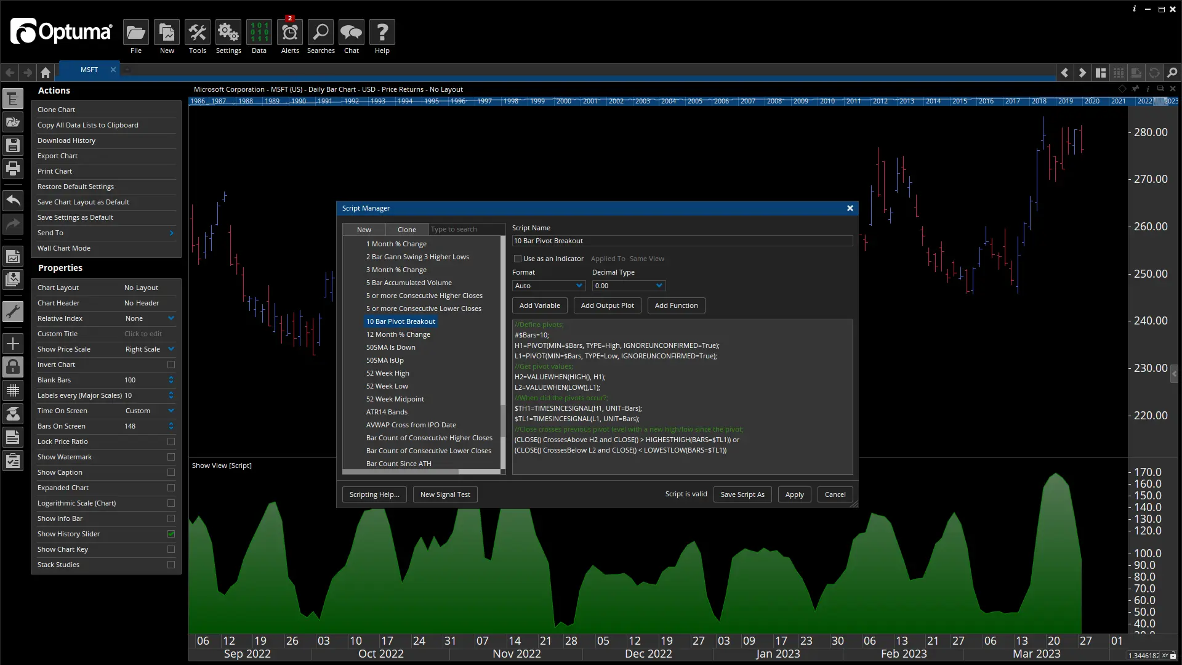Click the plus icon in left sidebar
This screenshot has width=1182, height=665.
(13, 344)
